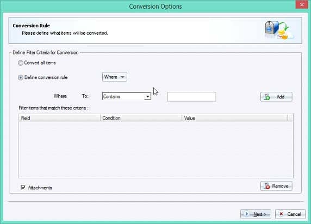
Task: Go to the Next step
Action: (256, 214)
